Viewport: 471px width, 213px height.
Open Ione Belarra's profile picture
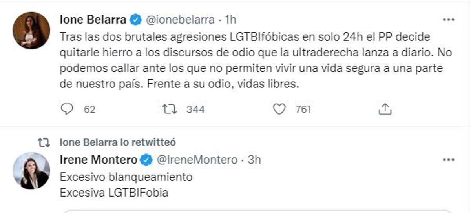(x=31, y=31)
